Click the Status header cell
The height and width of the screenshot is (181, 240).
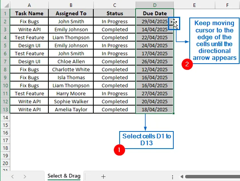click(x=115, y=13)
